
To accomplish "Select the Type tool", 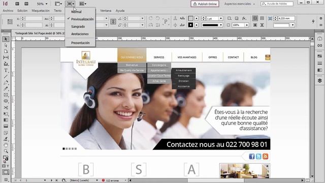I will pos(6,70).
